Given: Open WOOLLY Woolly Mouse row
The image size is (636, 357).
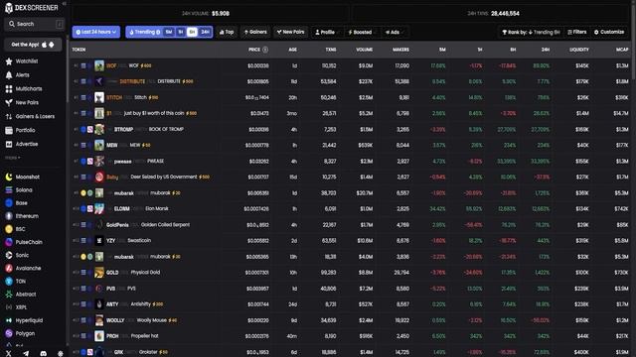Looking at the screenshot, I should click(351, 320).
